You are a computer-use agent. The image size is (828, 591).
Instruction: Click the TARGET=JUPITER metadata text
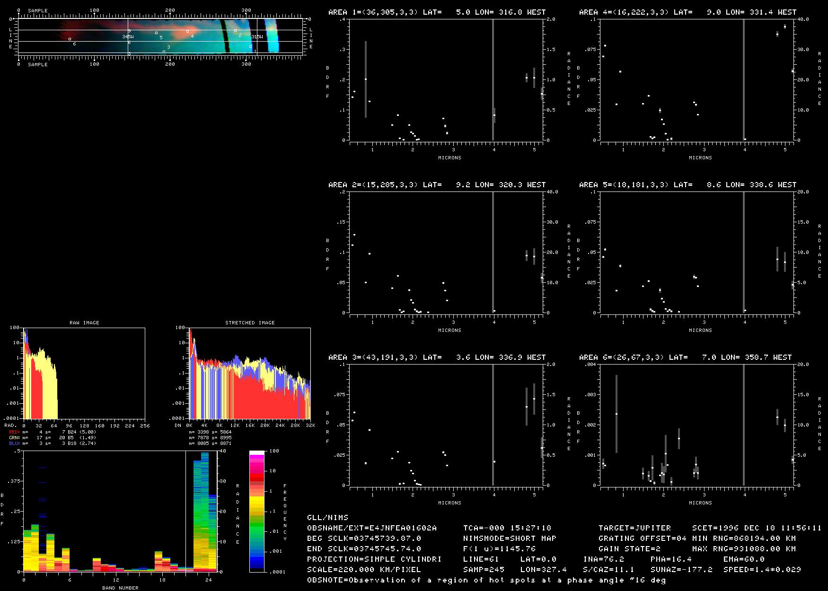click(634, 528)
